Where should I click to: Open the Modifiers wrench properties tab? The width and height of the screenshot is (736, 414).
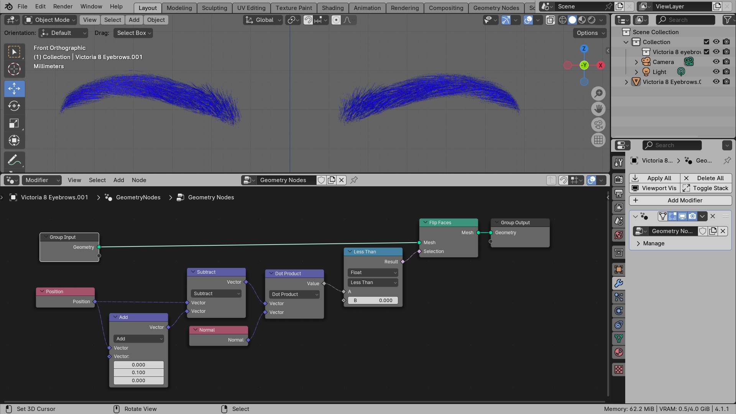click(x=619, y=283)
